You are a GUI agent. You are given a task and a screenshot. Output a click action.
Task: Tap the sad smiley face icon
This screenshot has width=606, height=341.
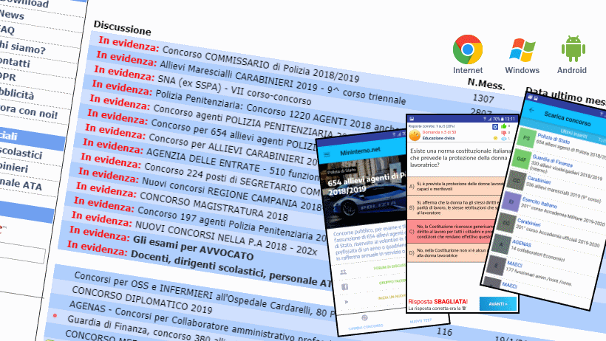415,135
